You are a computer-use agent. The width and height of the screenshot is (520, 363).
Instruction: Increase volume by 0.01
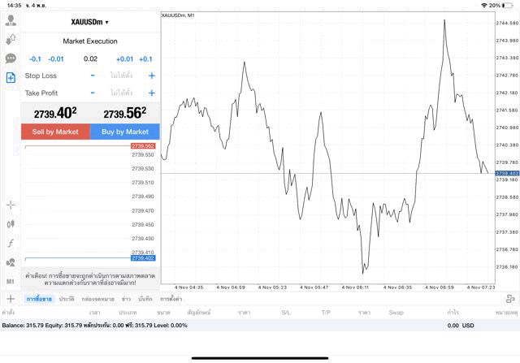click(124, 58)
